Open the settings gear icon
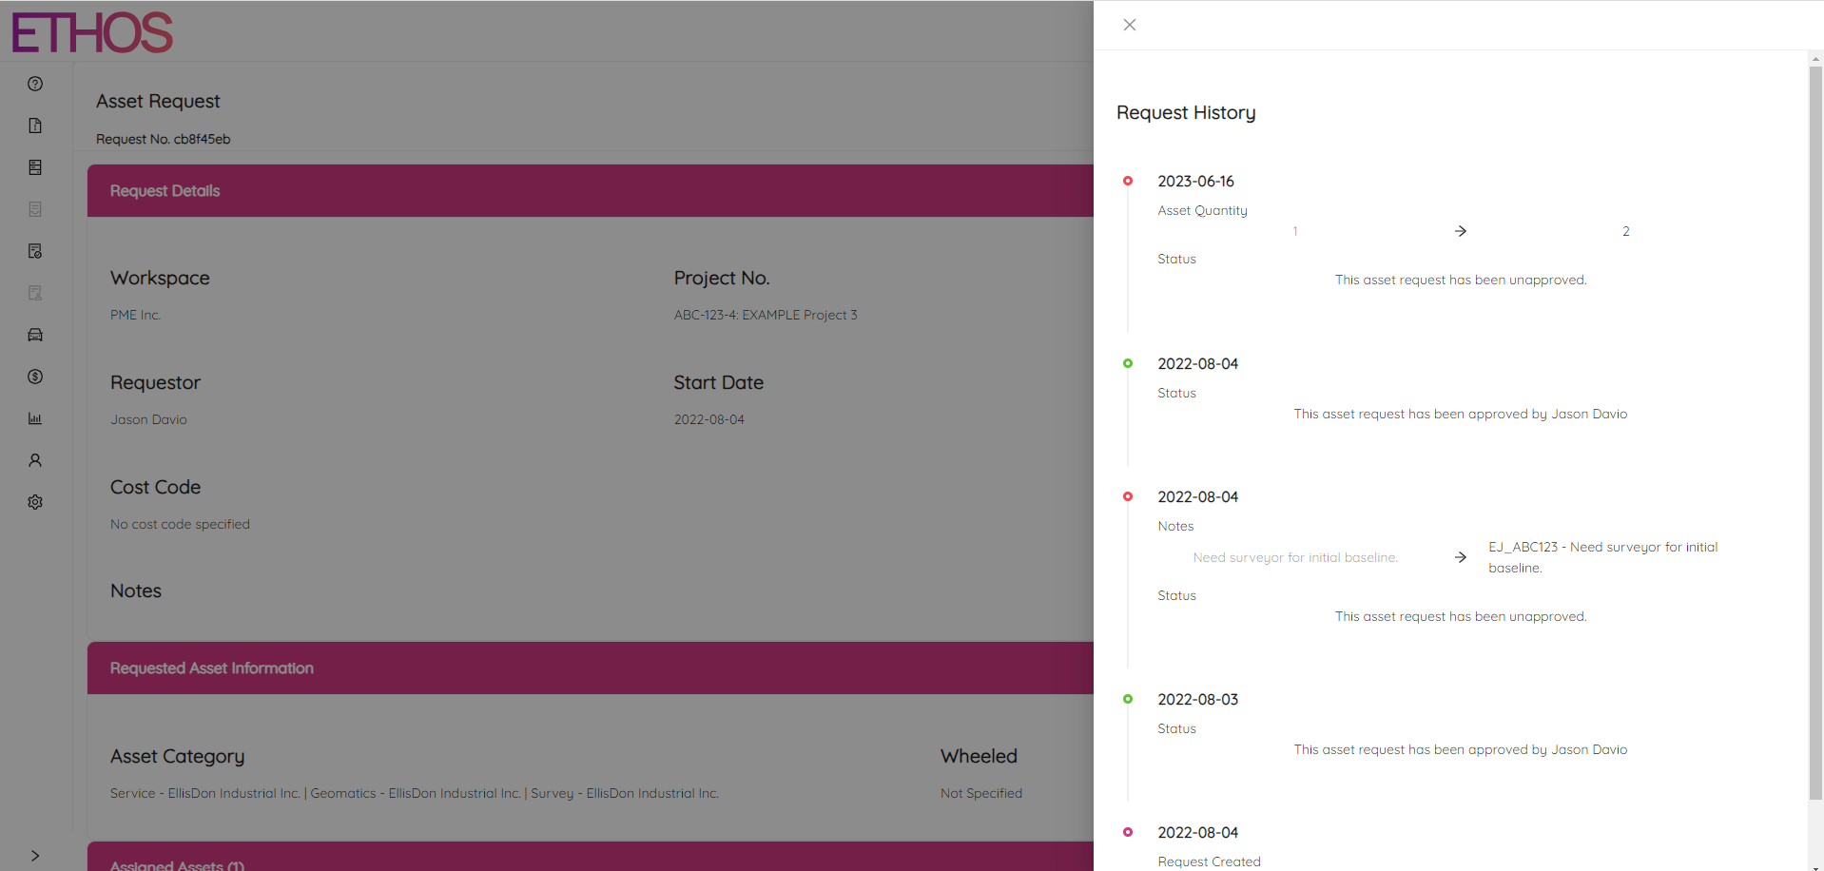This screenshot has width=1824, height=871. click(x=35, y=501)
